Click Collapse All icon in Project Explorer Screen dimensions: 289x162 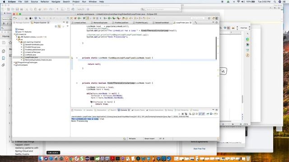[56, 27]
